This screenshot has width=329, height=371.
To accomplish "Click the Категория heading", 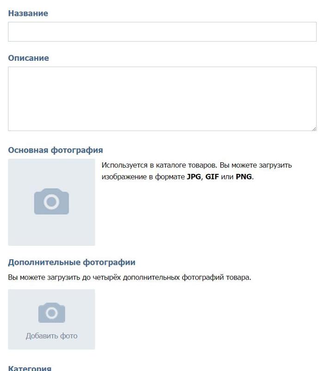I will [30, 368].
